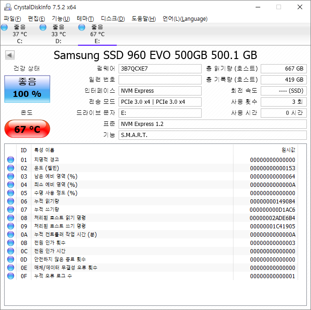Open the 테마(T) menu
Screen dimensions: 311x310
[85, 19]
